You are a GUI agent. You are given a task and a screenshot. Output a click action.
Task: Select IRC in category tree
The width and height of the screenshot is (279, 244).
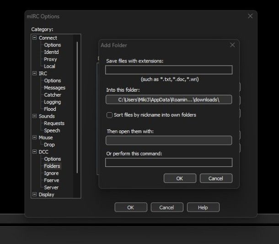pos(43,73)
